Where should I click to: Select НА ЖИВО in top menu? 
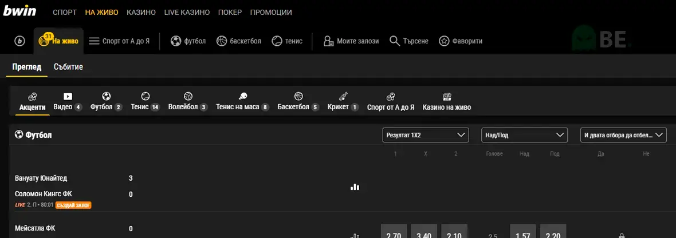click(x=102, y=13)
